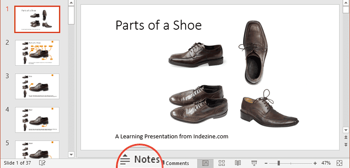This screenshot has width=350, height=168.
Task: Select the pair of brogue shoes image
Action: click(198, 104)
